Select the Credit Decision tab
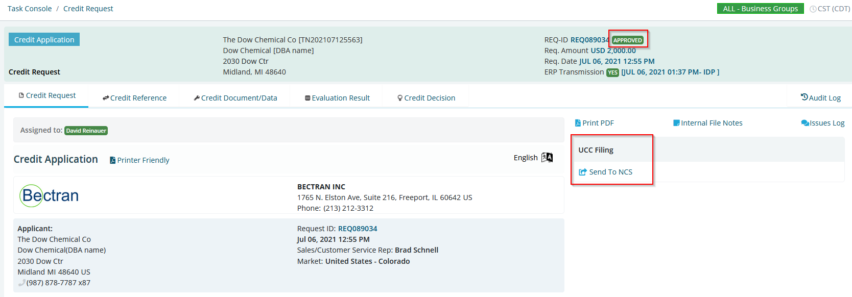Screen dimensions: 852x297 click(427, 98)
